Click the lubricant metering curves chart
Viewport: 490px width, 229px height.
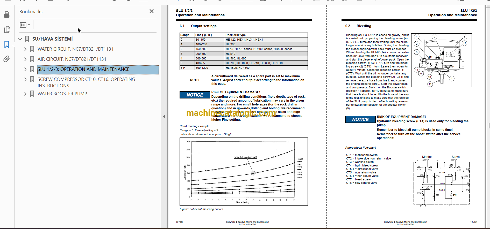click(x=244, y=172)
